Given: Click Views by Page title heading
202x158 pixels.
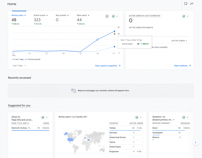Looking at the screenshot, I should tap(22, 118).
